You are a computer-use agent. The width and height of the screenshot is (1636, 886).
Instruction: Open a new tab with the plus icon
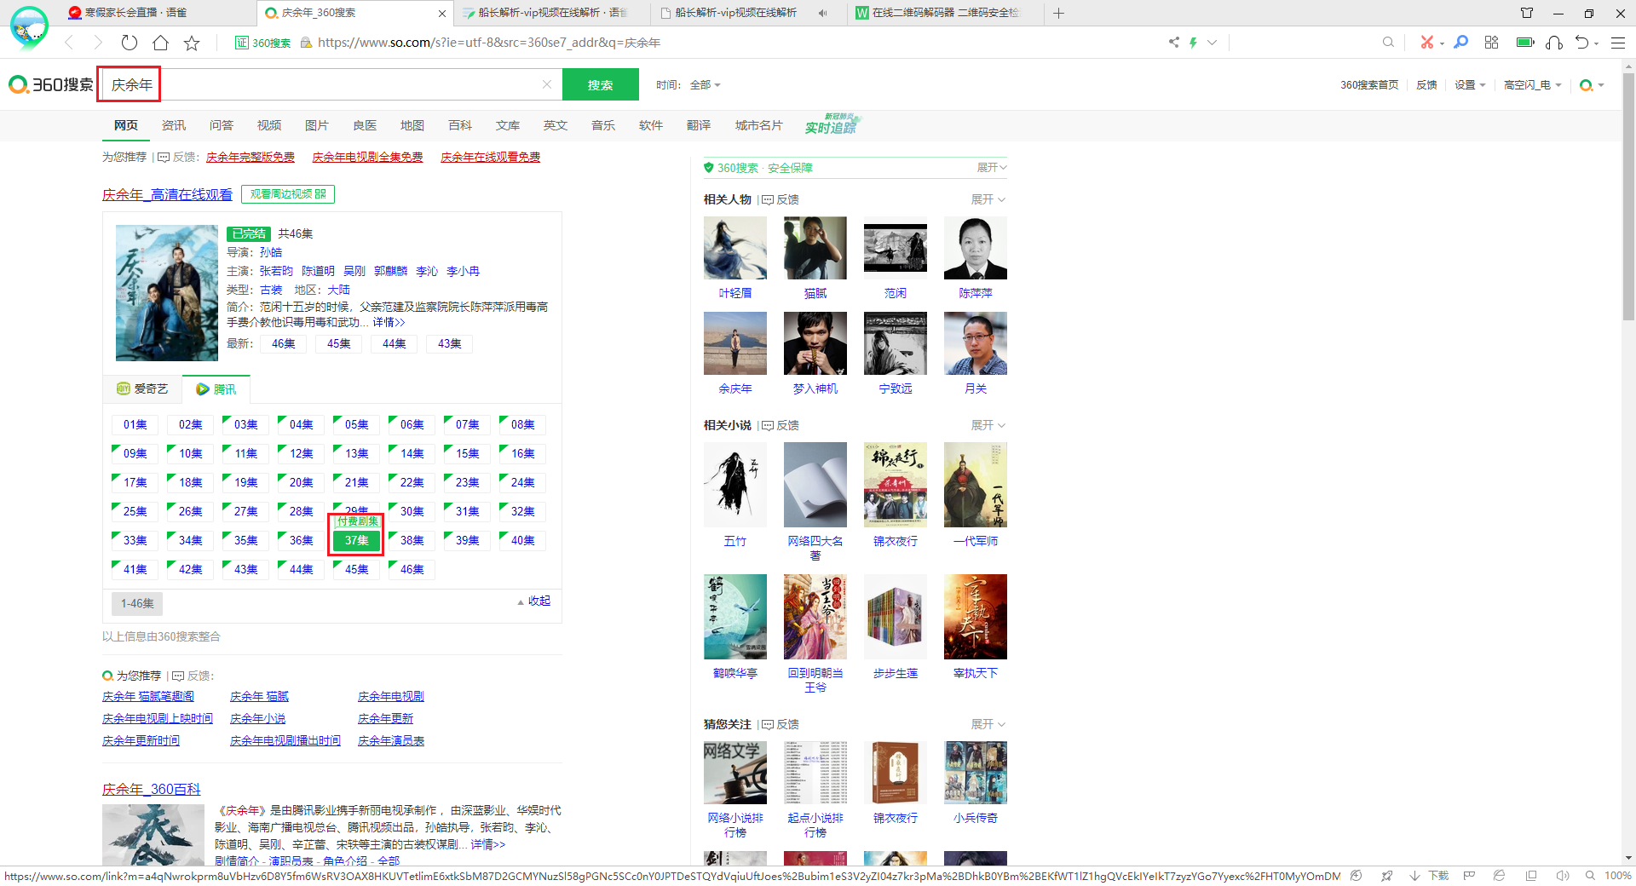click(1058, 13)
